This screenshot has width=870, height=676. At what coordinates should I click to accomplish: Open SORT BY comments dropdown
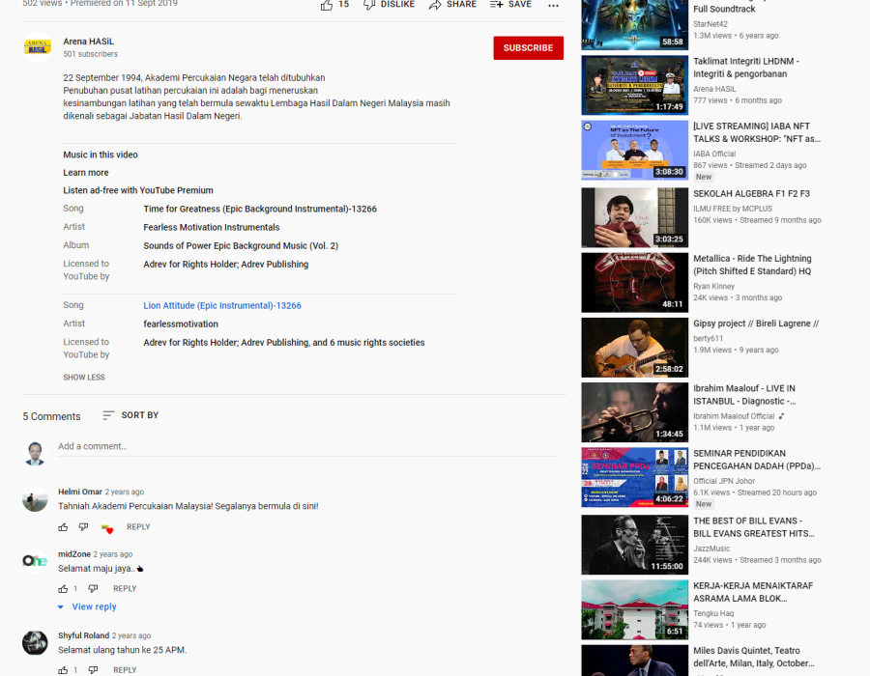(x=130, y=415)
